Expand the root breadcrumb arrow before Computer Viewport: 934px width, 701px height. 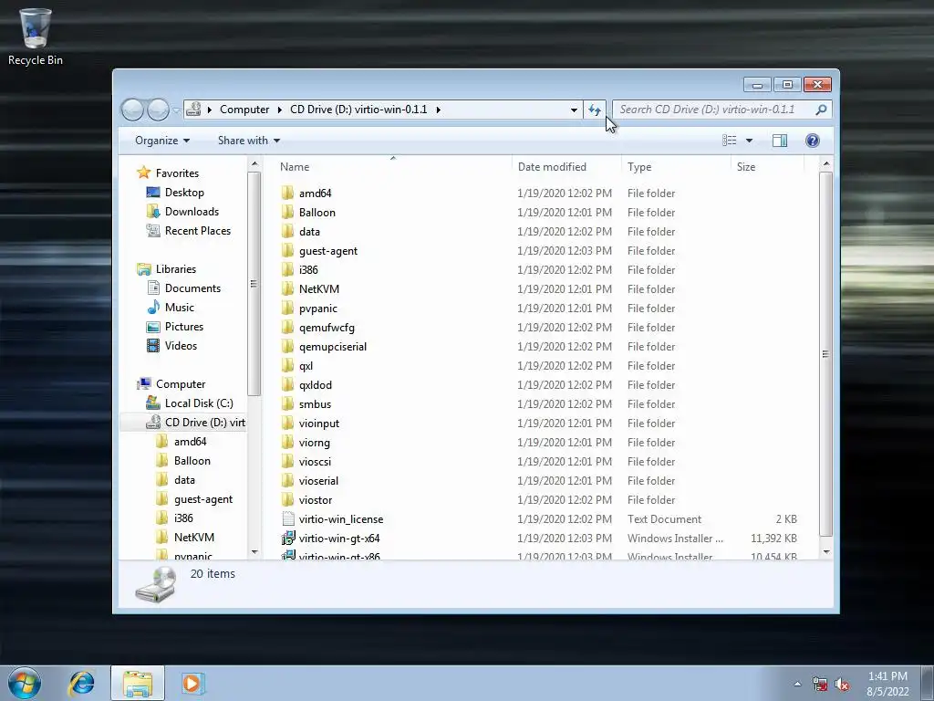point(210,110)
